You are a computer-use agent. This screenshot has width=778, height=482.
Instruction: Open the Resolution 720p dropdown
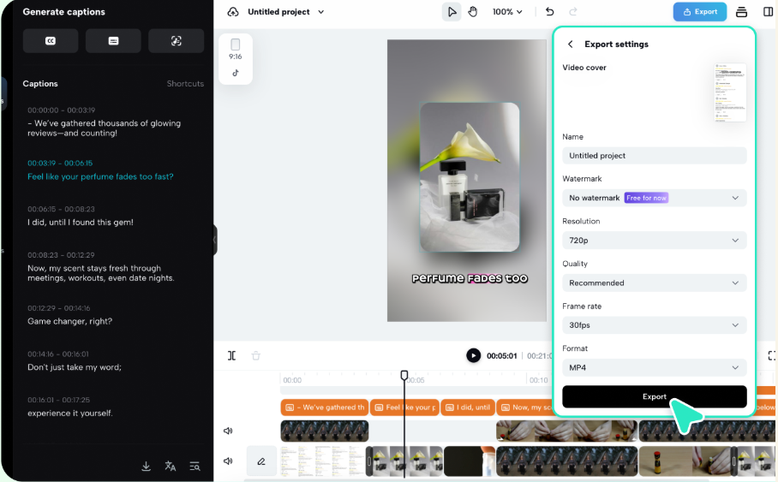point(654,241)
